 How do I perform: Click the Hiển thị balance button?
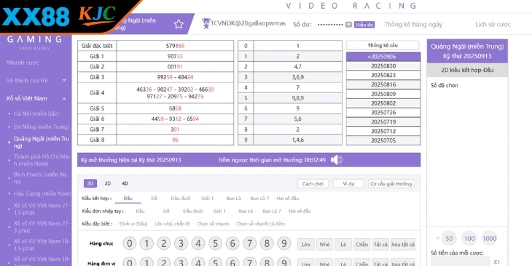364,25
